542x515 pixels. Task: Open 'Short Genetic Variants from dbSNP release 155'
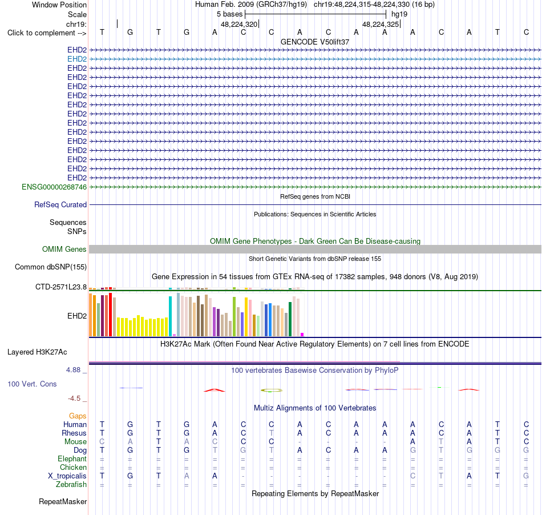tap(315, 259)
